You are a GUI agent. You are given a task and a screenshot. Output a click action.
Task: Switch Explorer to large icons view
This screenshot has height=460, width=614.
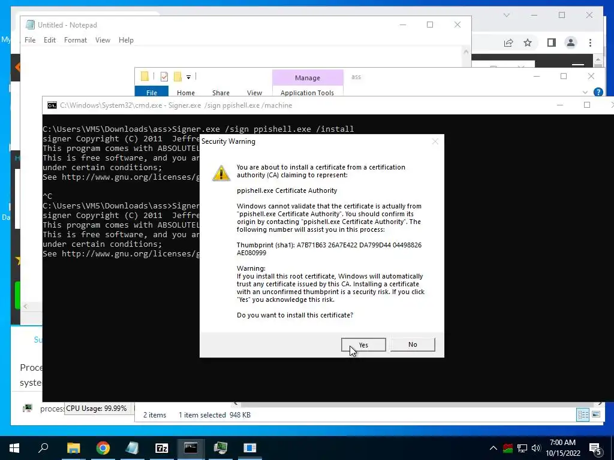coord(596,414)
